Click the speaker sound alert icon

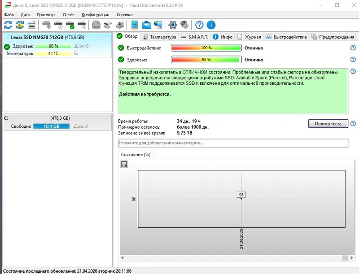(x=184, y=25)
